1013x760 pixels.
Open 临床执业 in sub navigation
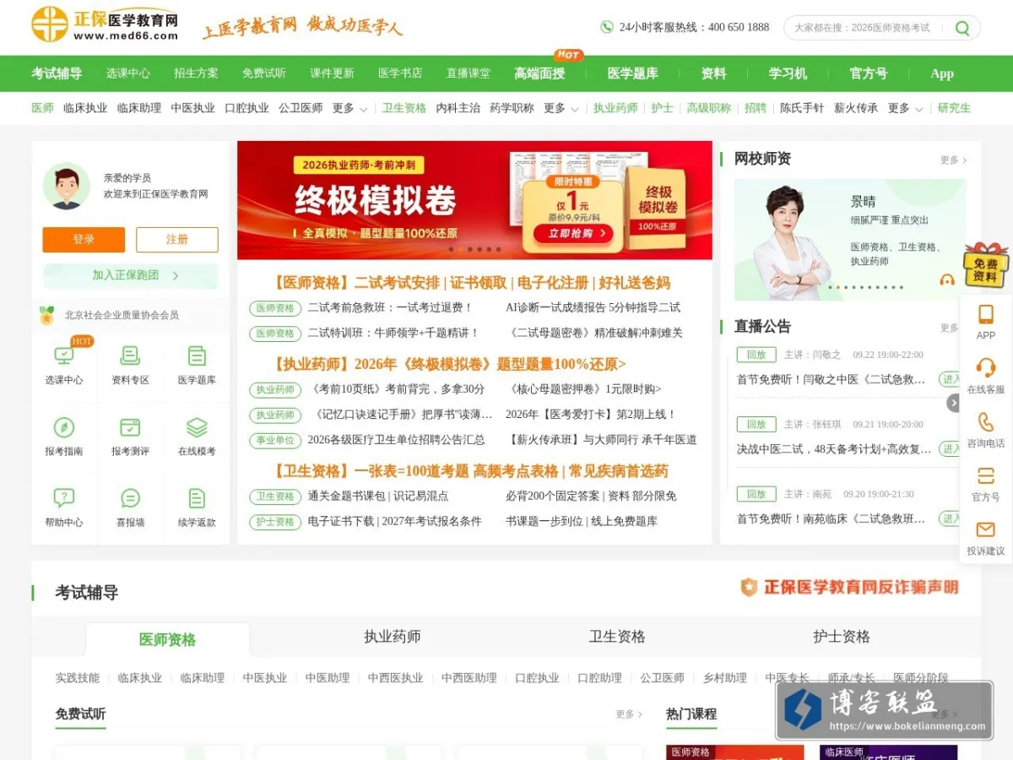click(85, 108)
